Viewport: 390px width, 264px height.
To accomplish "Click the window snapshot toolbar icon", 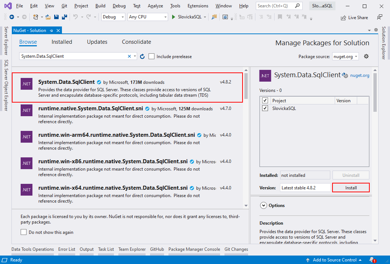I will [x=225, y=17].
